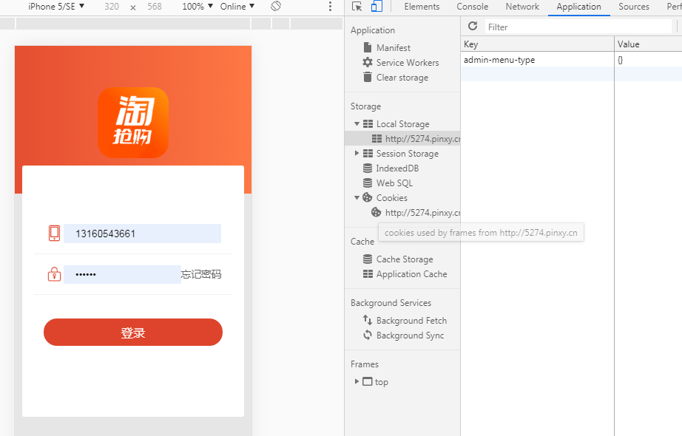This screenshot has width=682, height=436.
Task: Switch to the Network tab
Action: [521, 7]
